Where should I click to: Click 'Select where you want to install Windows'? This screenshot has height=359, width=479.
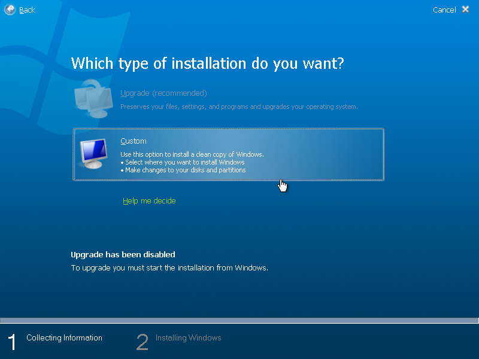[185, 162]
